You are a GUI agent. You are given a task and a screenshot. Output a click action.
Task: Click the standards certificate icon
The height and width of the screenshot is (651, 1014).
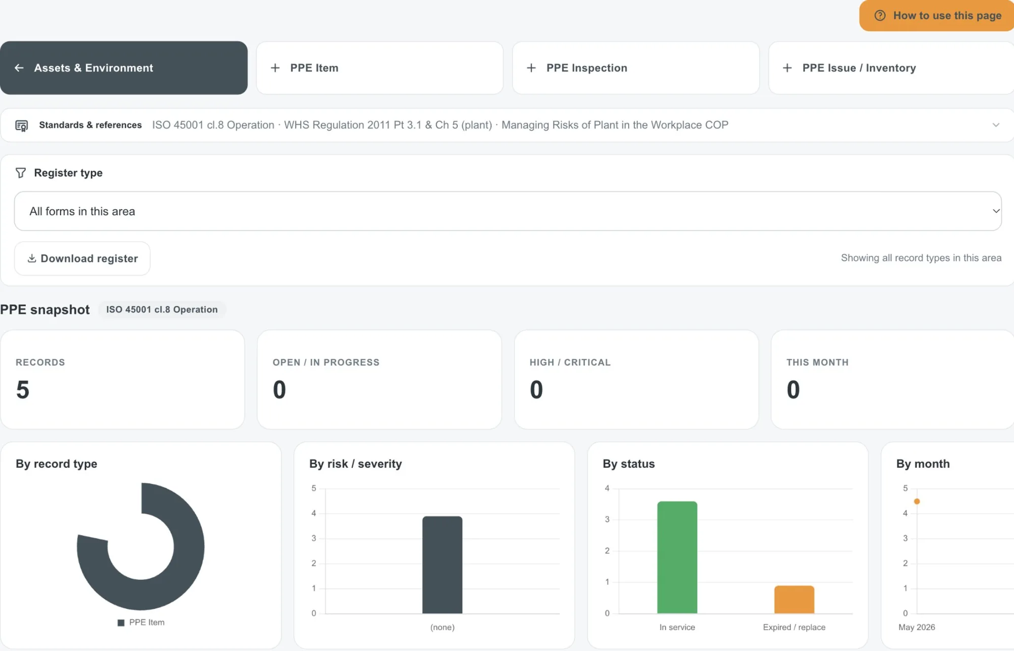point(21,126)
